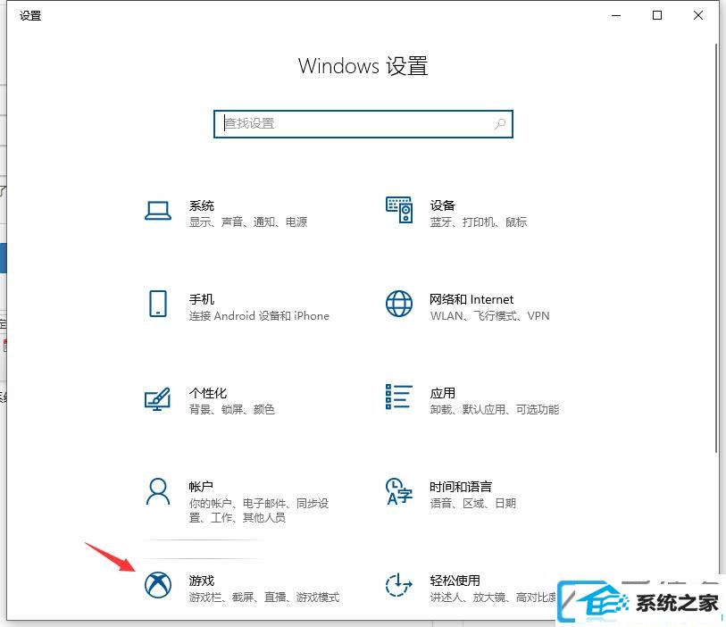
Task: Click the 语音、区域、日期 description
Action: 473,504
